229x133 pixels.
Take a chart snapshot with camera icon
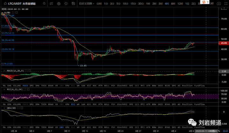pyautogui.click(x=219, y=3)
